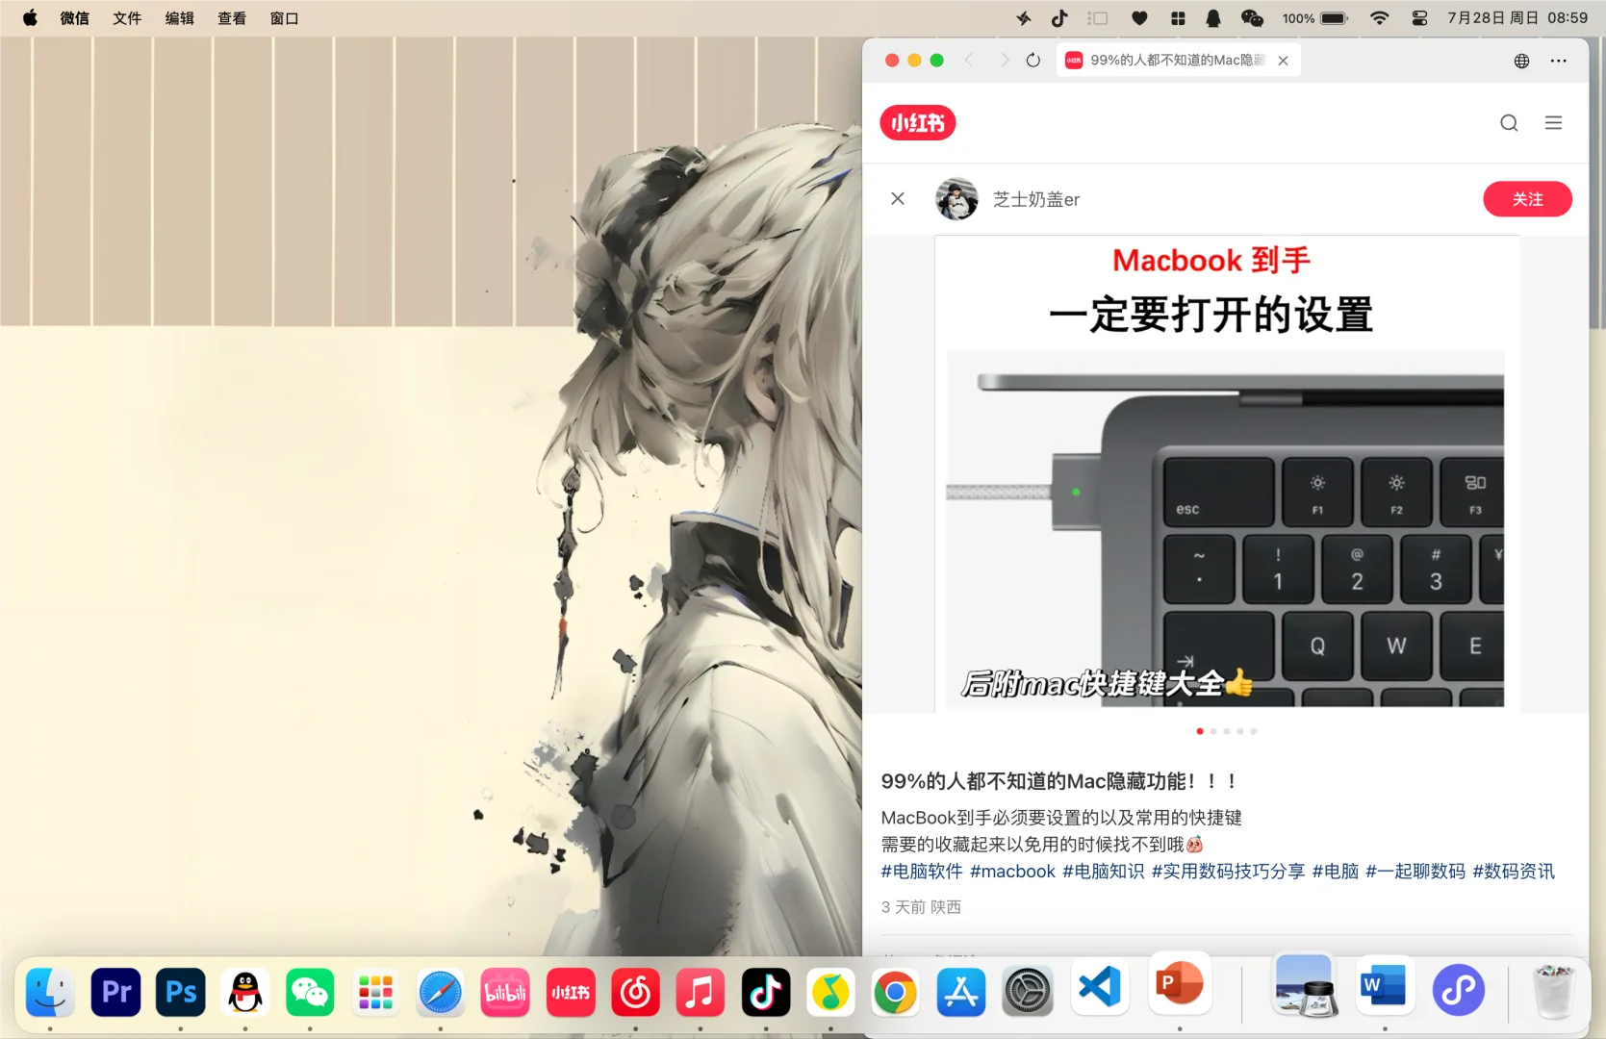Click the 小红书 logo
This screenshot has height=1039, width=1606.
point(916,122)
